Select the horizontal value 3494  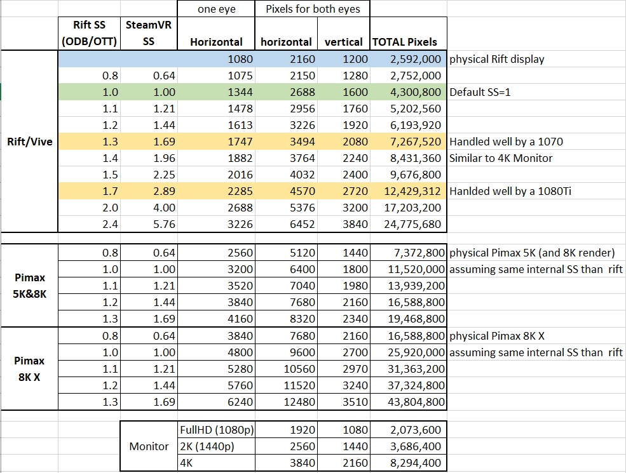[286, 142]
